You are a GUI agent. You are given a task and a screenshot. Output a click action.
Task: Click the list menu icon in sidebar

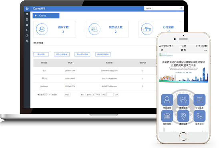tap(27, 14)
